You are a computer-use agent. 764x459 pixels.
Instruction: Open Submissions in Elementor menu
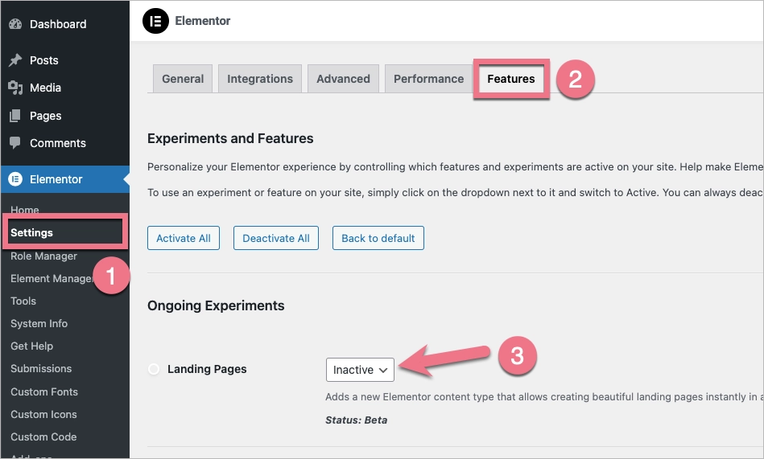coord(41,369)
